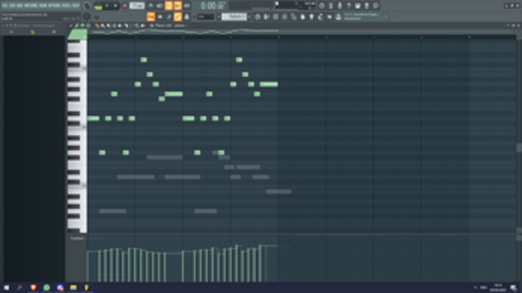Click the Browser - Current project header
This screenshot has width=522, height=293.
(x=37, y=25)
